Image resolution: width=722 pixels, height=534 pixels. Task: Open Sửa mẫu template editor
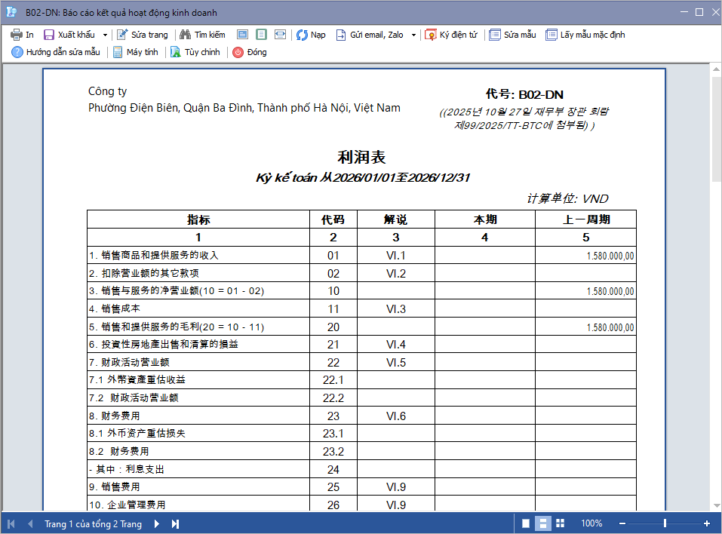(x=495, y=35)
